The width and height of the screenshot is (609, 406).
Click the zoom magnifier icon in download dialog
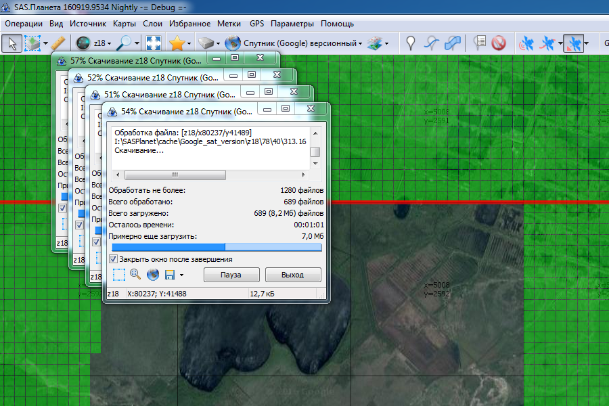135,274
